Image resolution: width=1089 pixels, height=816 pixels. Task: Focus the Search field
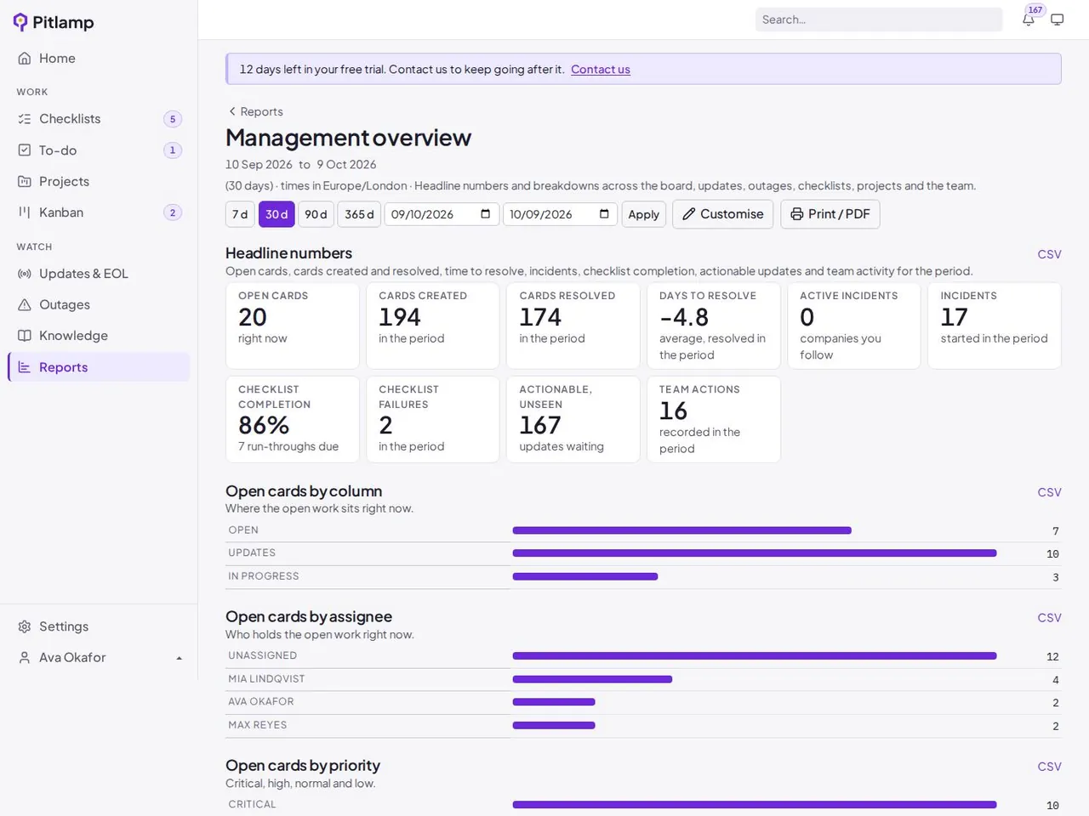pyautogui.click(x=879, y=20)
